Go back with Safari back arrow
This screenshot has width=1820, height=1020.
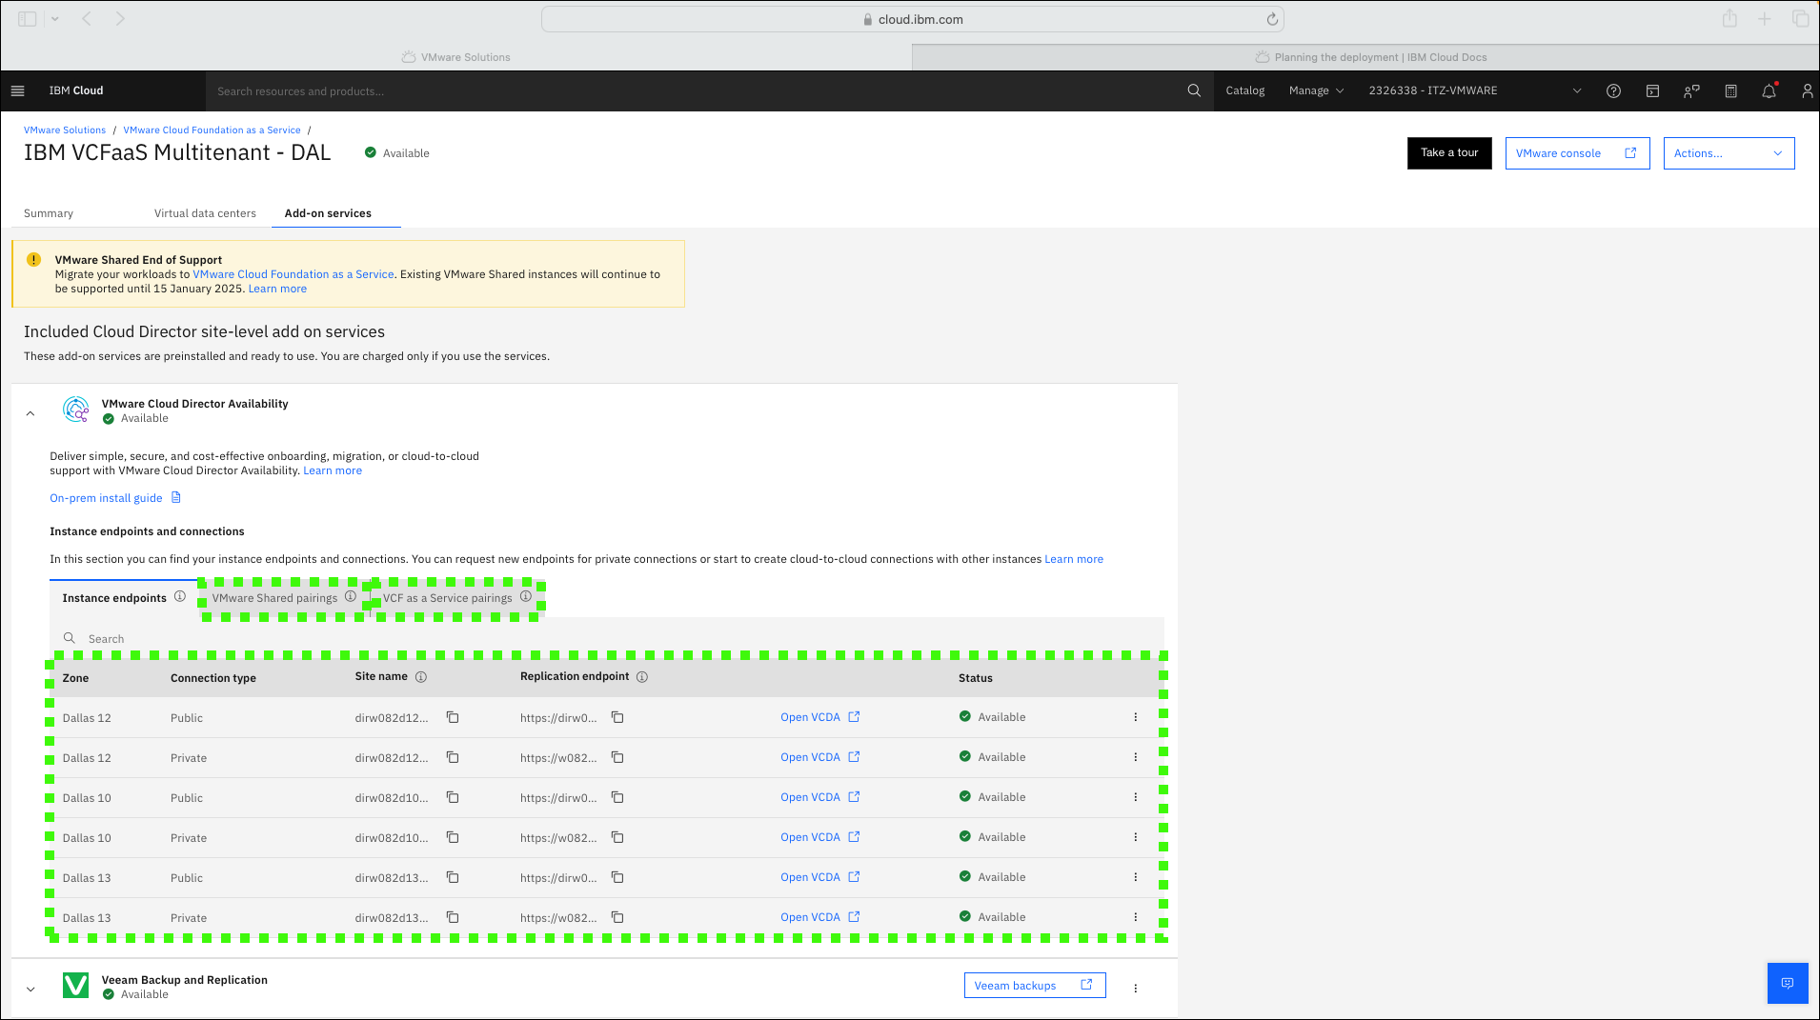87,18
